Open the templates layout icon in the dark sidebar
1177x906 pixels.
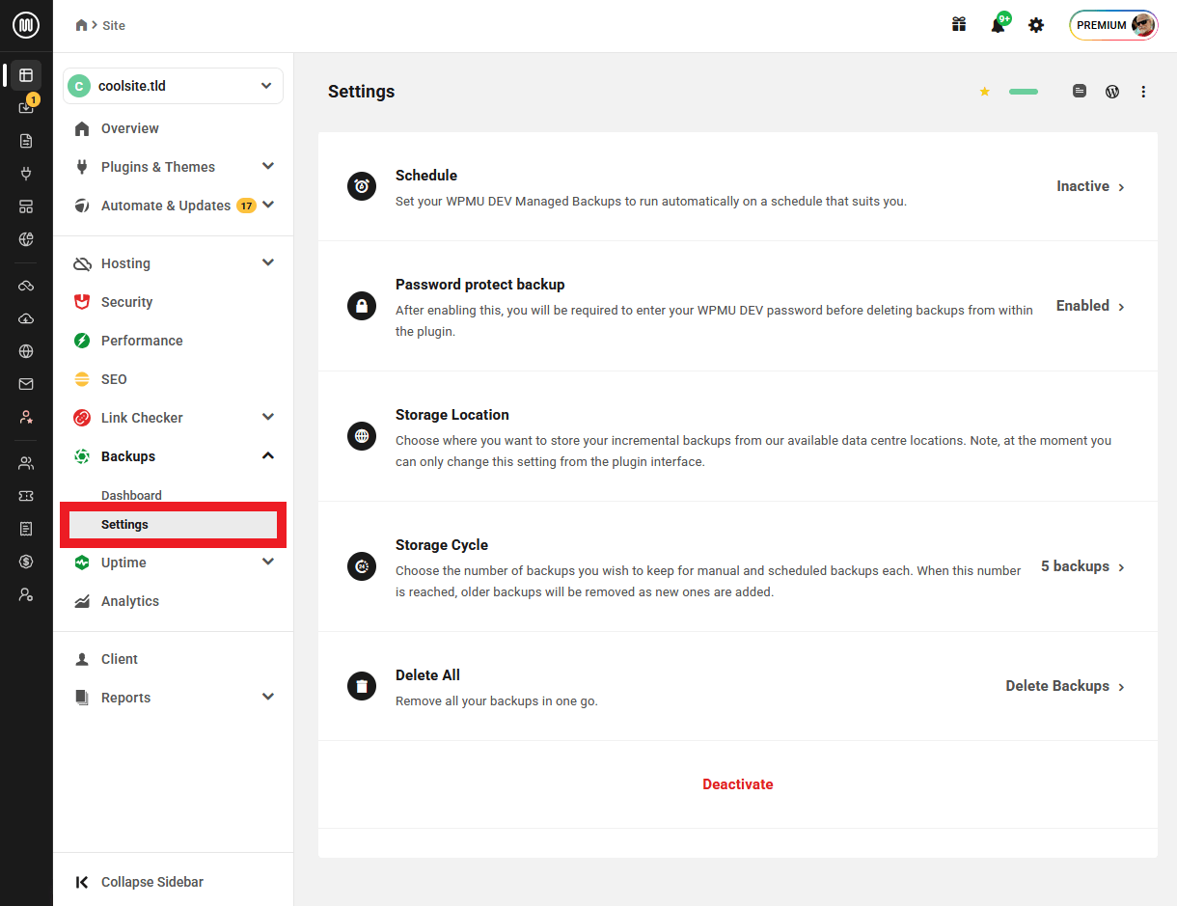coord(26,206)
